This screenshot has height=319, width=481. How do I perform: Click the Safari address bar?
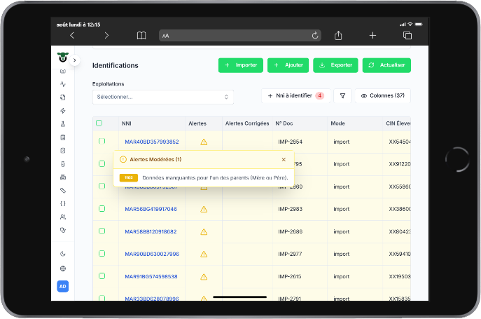(240, 36)
